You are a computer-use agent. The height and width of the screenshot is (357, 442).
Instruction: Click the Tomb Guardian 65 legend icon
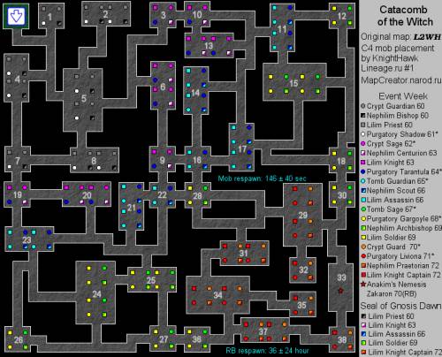pos(363,181)
